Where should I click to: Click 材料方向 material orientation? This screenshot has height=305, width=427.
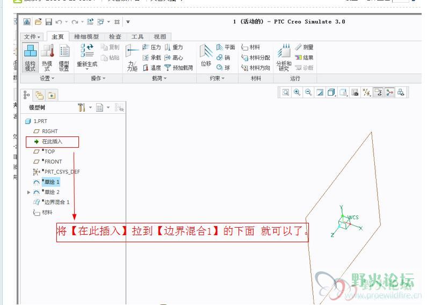[256, 68]
